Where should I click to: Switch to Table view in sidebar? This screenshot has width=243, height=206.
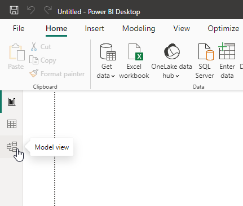[x=12, y=124]
